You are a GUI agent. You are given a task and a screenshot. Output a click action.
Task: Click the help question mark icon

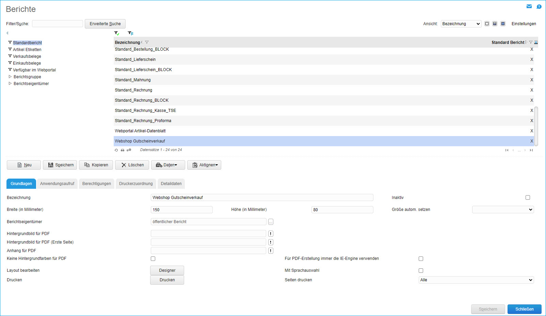[x=539, y=6]
